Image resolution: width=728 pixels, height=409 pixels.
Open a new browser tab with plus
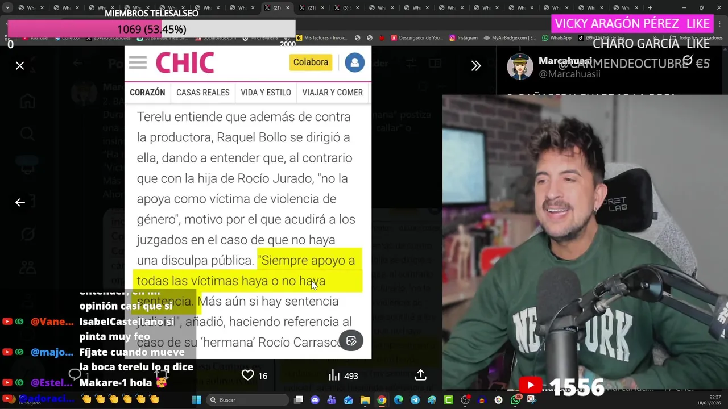click(650, 8)
